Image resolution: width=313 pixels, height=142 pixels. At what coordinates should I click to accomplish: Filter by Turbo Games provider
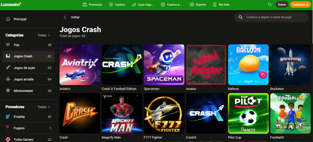[28, 140]
